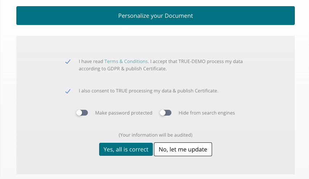Select the blue tick beside GDPR statement
Screen dimensions: 309x179
pos(68,62)
